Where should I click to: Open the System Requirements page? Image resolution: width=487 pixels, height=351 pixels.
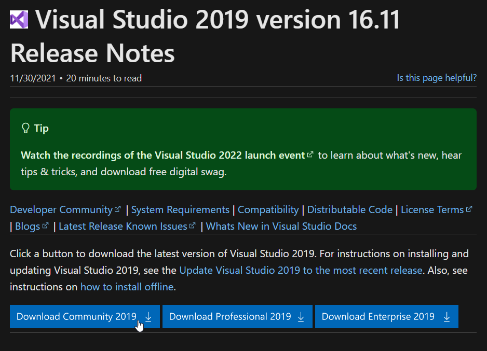tap(180, 209)
